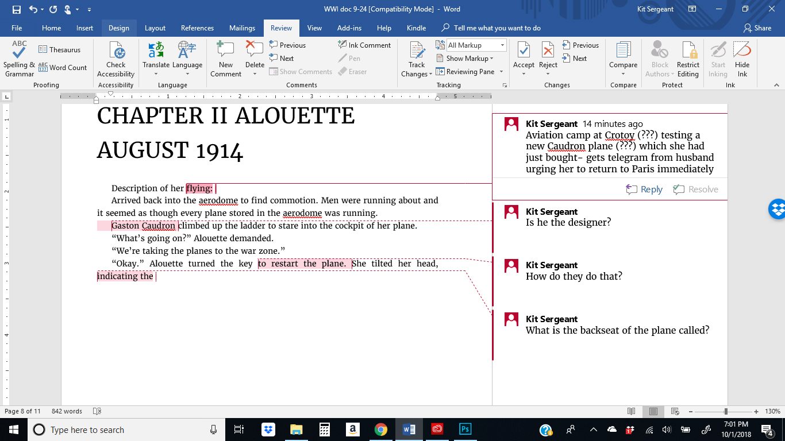Toggle the Reviewing Pane

(x=465, y=72)
